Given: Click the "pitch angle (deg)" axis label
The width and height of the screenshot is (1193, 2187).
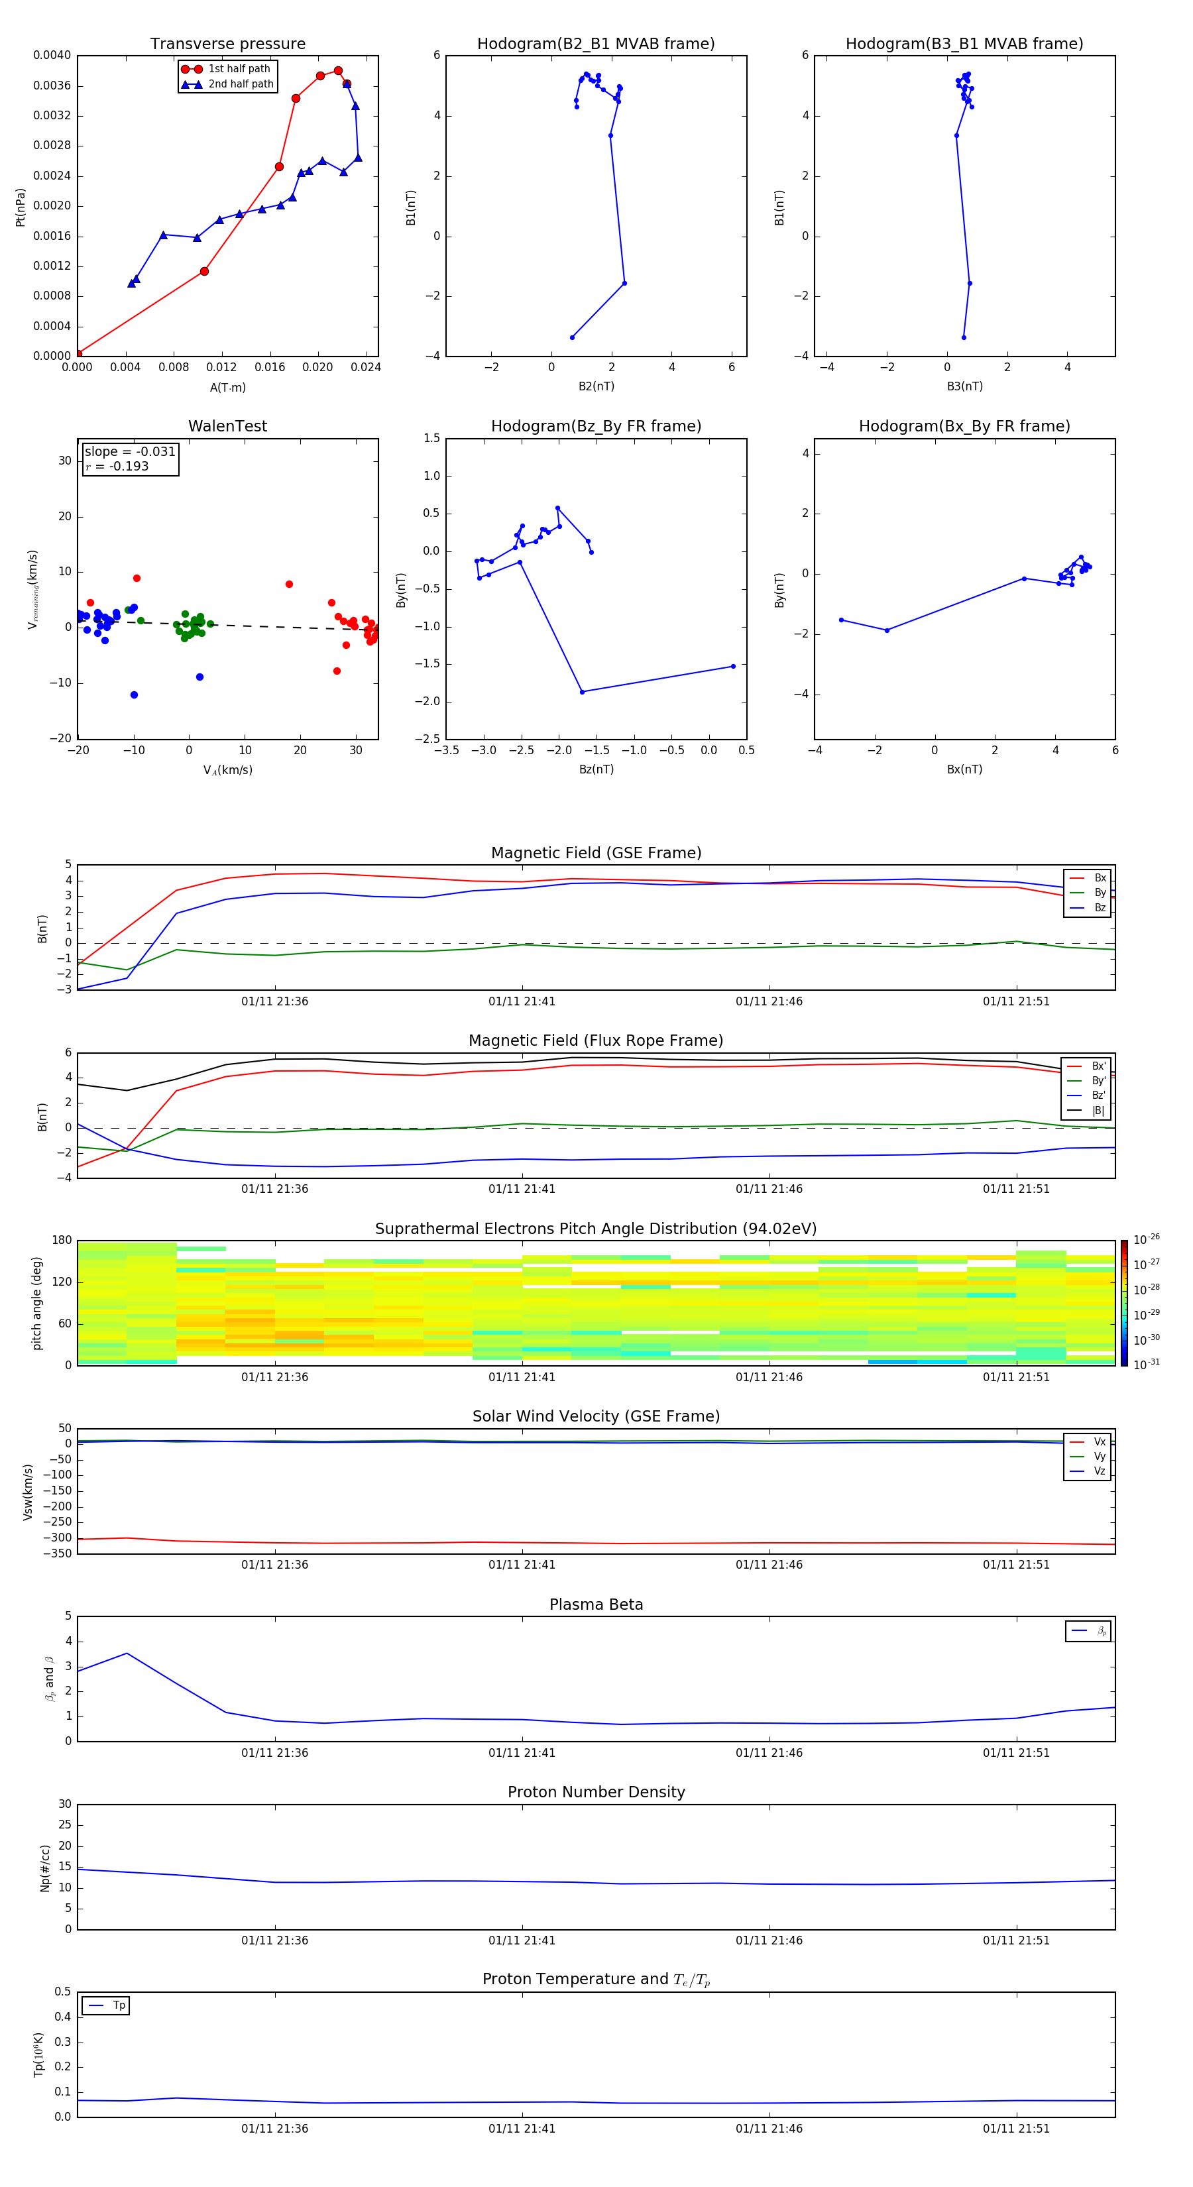Looking at the screenshot, I should click(36, 1303).
